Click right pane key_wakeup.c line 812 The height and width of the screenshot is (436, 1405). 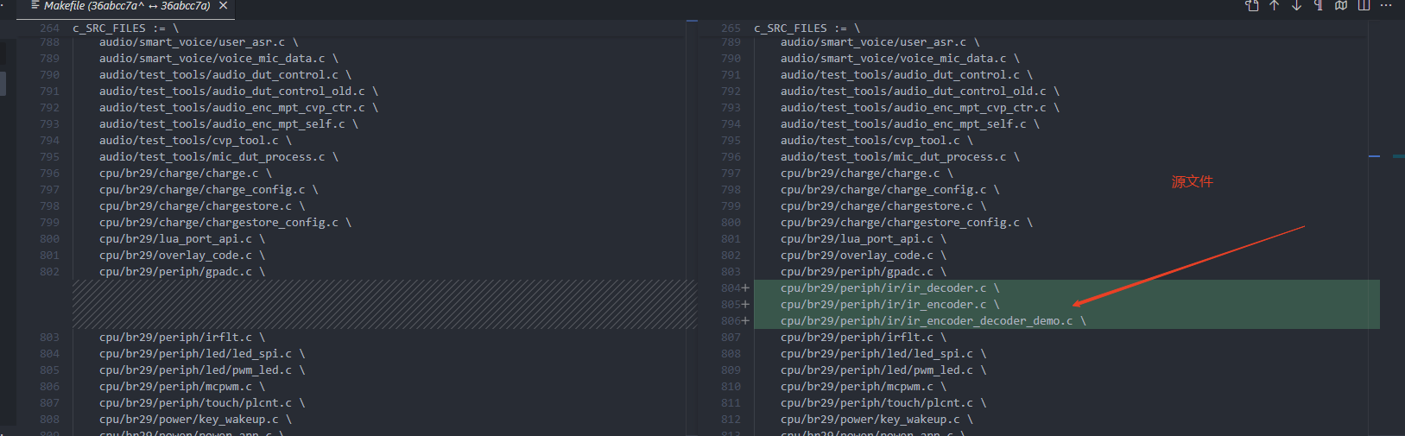pos(877,420)
